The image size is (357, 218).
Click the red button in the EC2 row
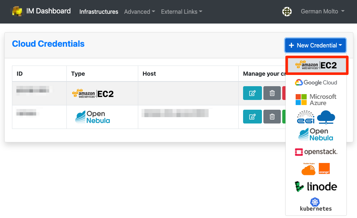pyautogui.click(x=284, y=93)
